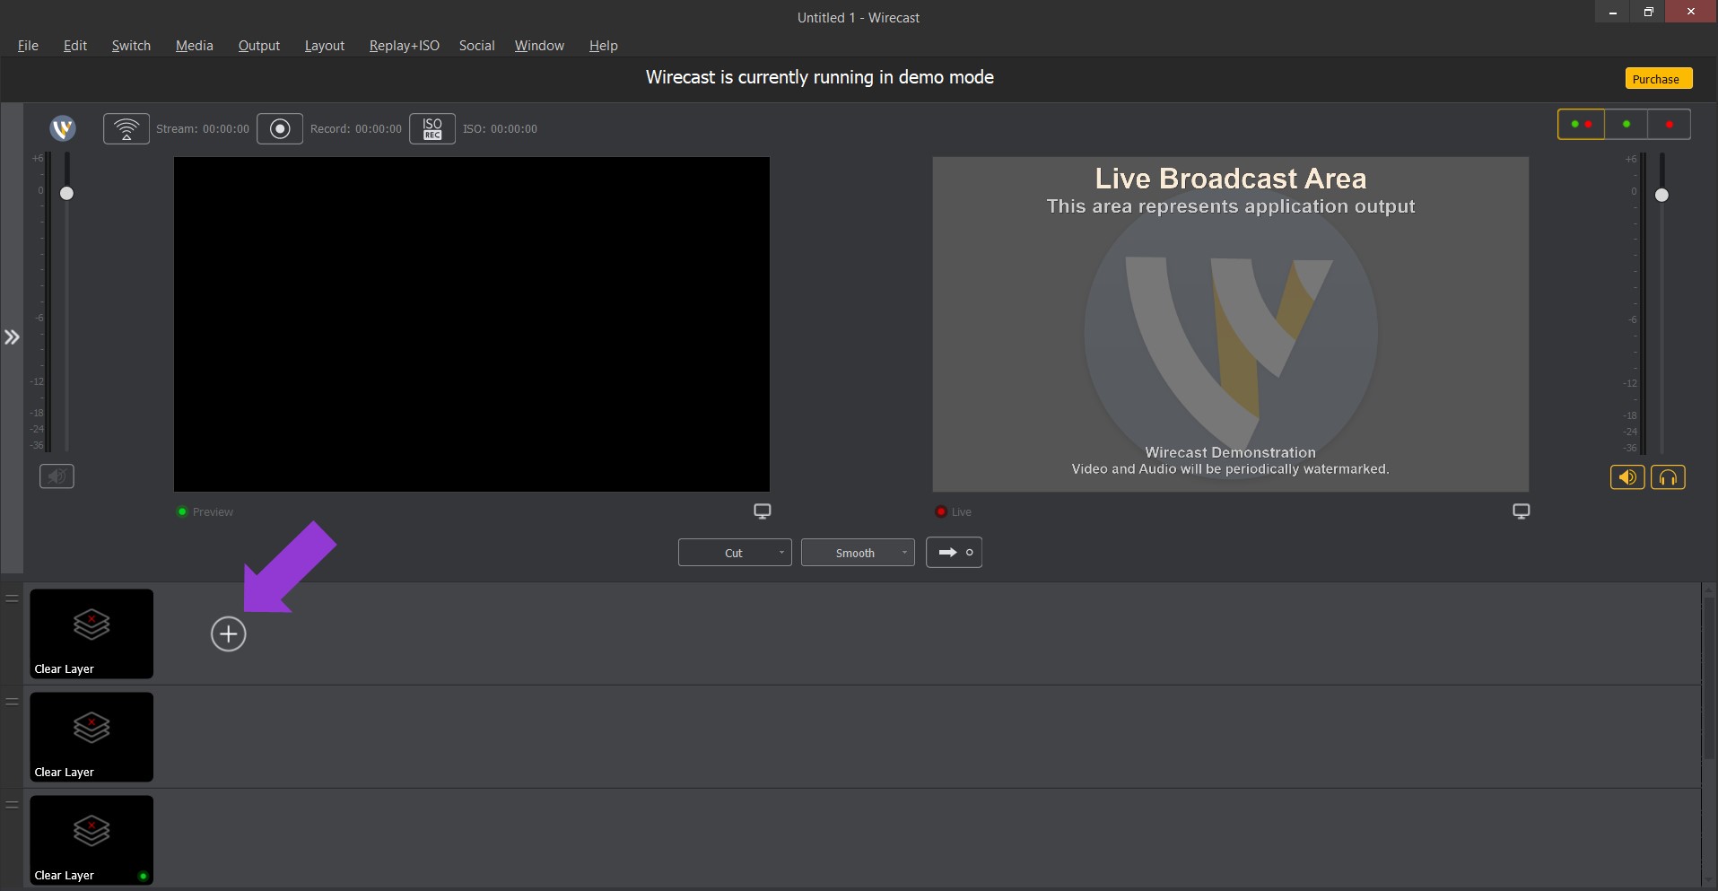The width and height of the screenshot is (1718, 891).
Task: Add a new shot with plus icon
Action: click(228, 634)
